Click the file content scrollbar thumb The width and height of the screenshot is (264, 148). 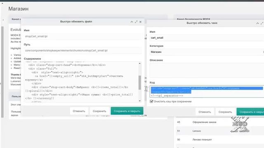[139, 83]
